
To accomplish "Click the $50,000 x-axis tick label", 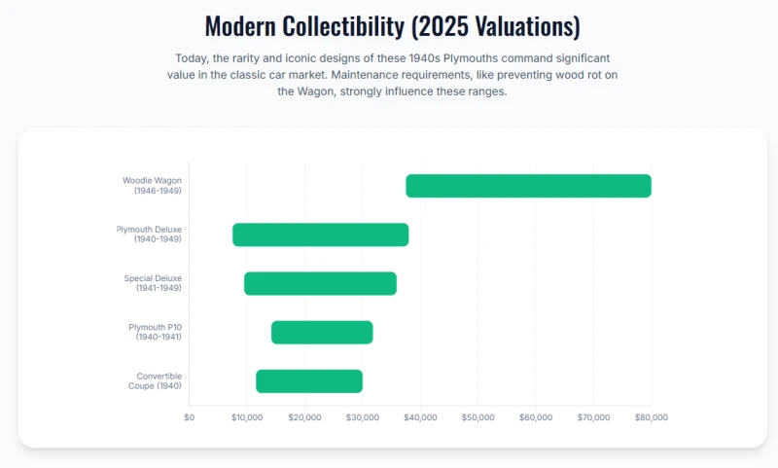I will coord(477,417).
